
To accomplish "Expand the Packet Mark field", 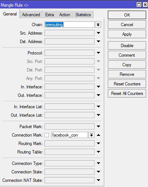I will tap(98, 126).
